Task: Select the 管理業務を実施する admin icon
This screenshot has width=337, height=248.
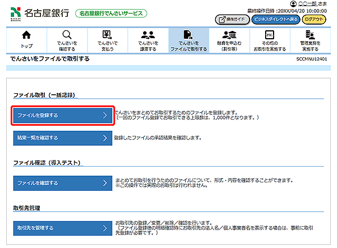Action: click(310, 35)
